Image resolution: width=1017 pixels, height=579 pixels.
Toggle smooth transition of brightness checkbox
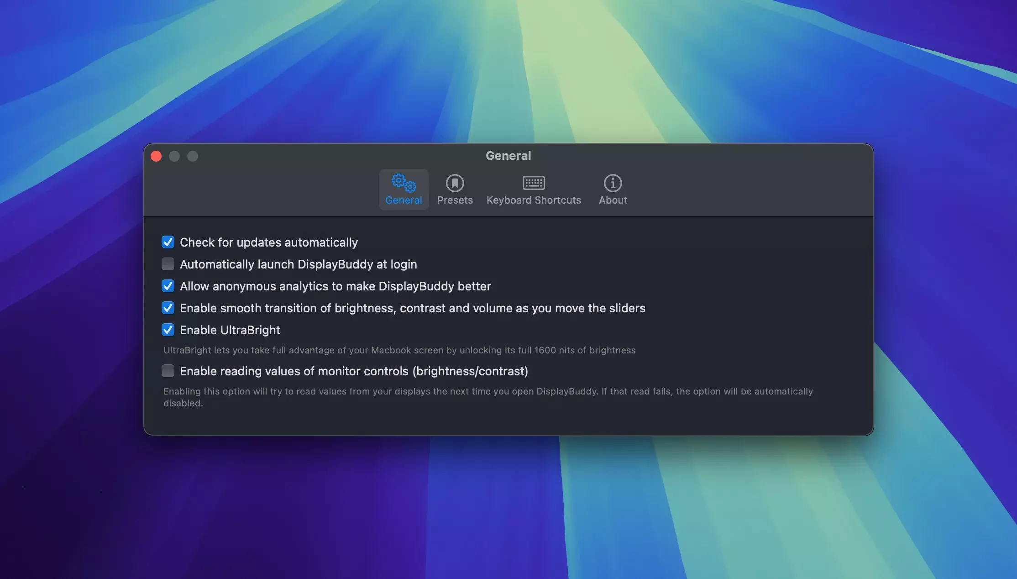pyautogui.click(x=168, y=308)
